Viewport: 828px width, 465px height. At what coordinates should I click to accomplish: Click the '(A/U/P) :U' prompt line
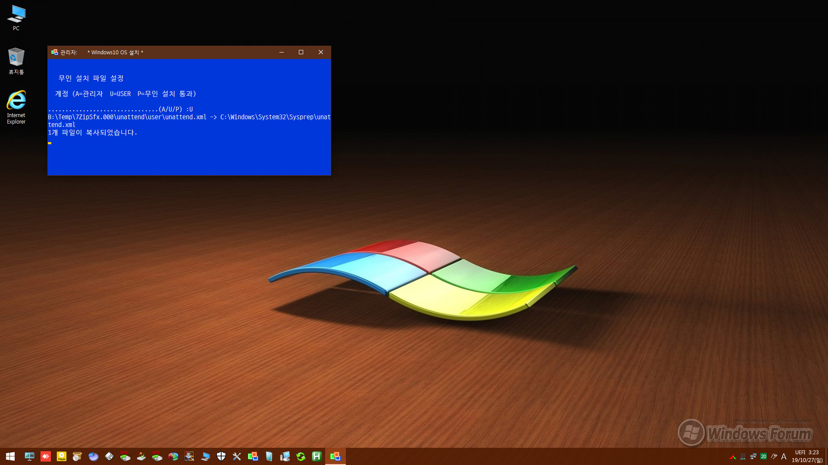[120, 109]
